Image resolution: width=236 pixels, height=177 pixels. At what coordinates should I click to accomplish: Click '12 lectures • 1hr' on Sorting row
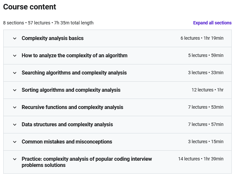coord(207,90)
